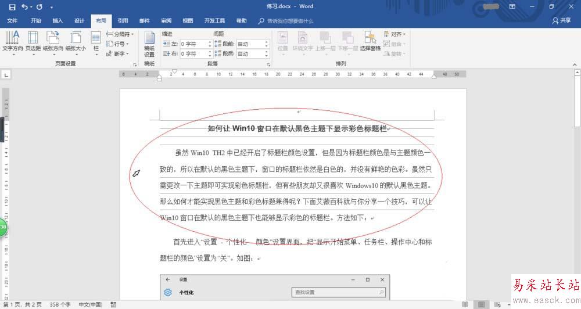Open the 对齐 align dropdown

(394, 34)
